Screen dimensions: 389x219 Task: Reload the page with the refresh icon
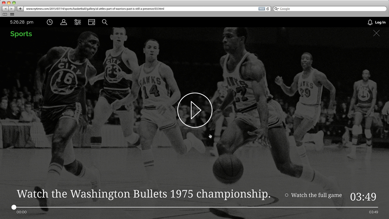click(268, 9)
